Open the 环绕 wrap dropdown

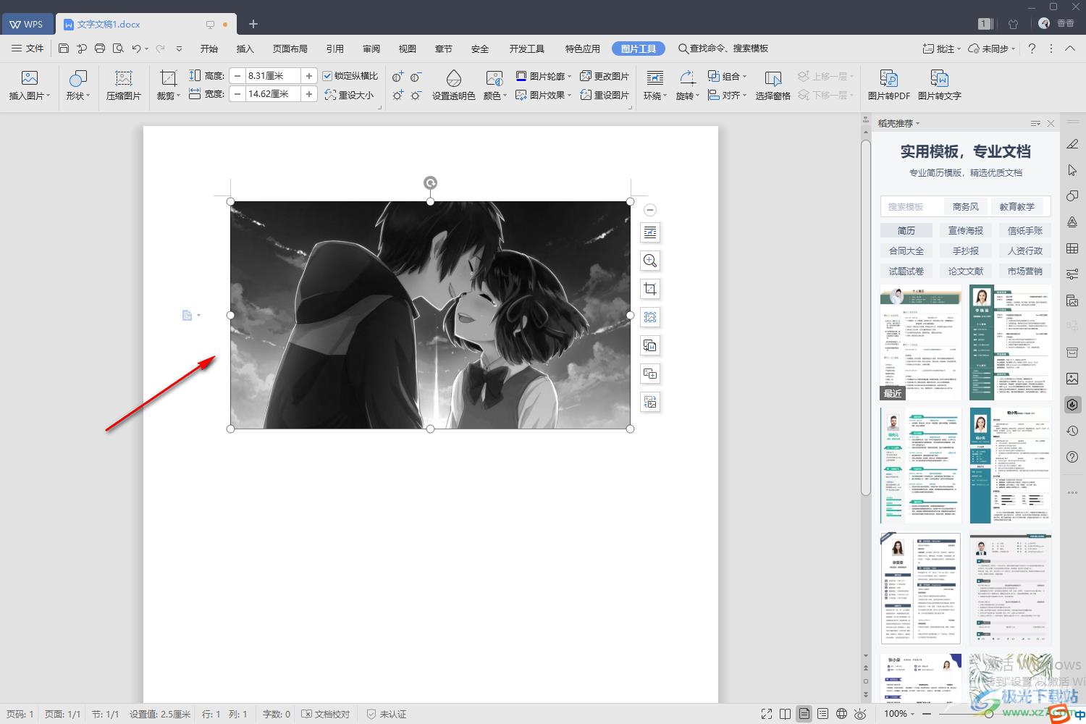pyautogui.click(x=655, y=96)
